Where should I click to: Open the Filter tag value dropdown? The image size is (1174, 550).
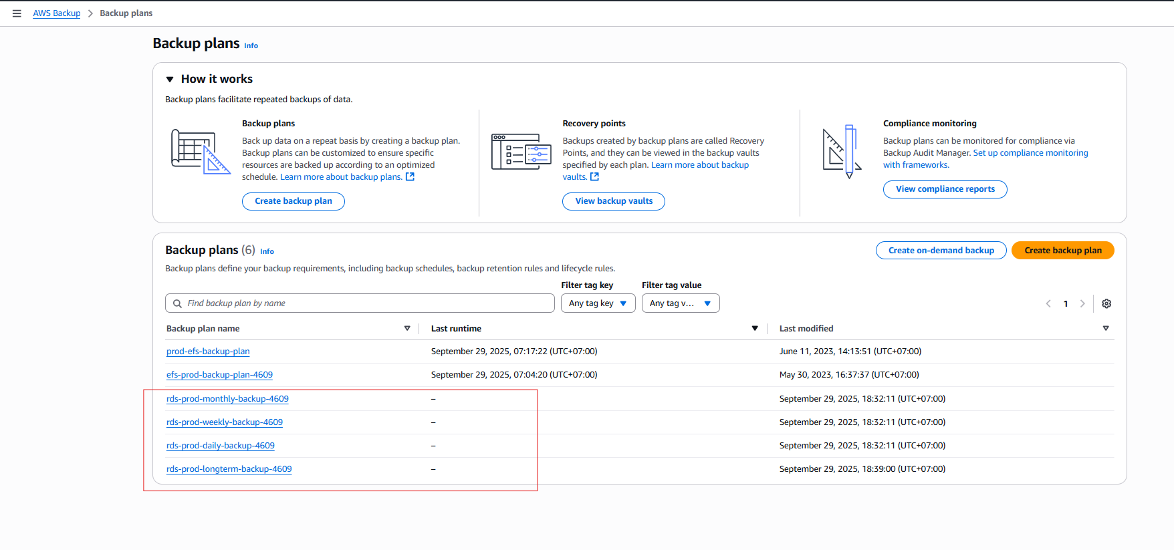680,303
